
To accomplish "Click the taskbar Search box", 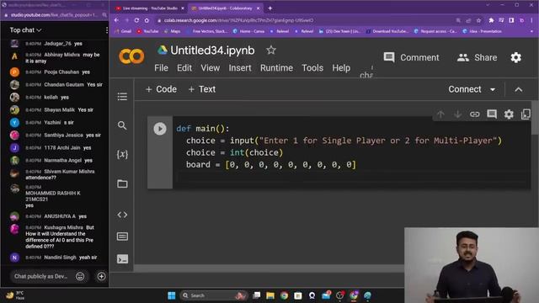I will coord(213,295).
